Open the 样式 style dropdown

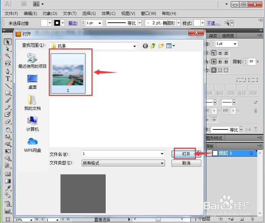[x=202, y=23]
